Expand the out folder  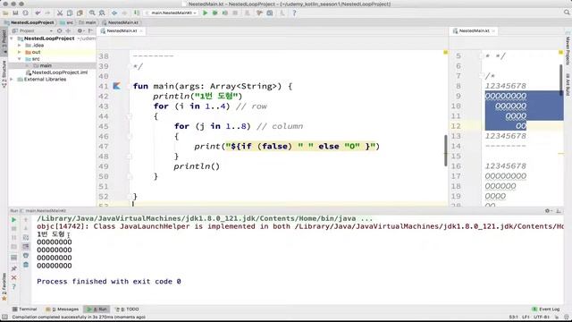[x=20, y=52]
